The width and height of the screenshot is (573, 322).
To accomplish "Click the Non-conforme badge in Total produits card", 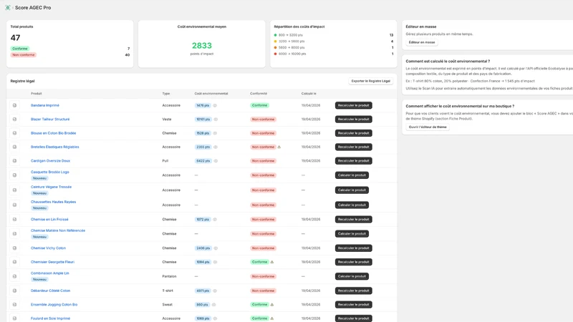I will (24, 55).
